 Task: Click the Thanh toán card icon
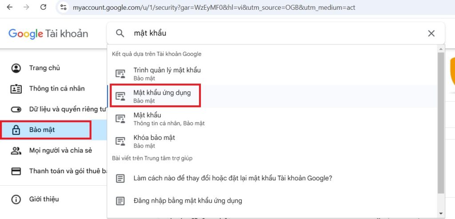pyautogui.click(x=16, y=171)
